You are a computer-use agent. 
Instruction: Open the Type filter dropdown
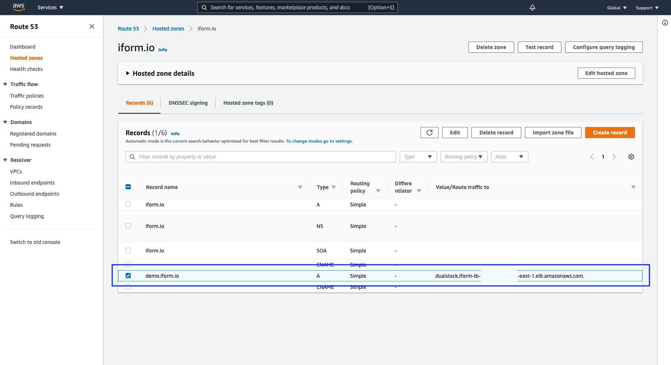[x=418, y=157]
